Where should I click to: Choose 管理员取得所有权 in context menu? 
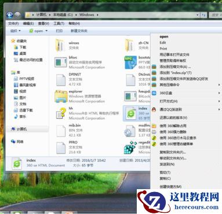(x=173, y=61)
